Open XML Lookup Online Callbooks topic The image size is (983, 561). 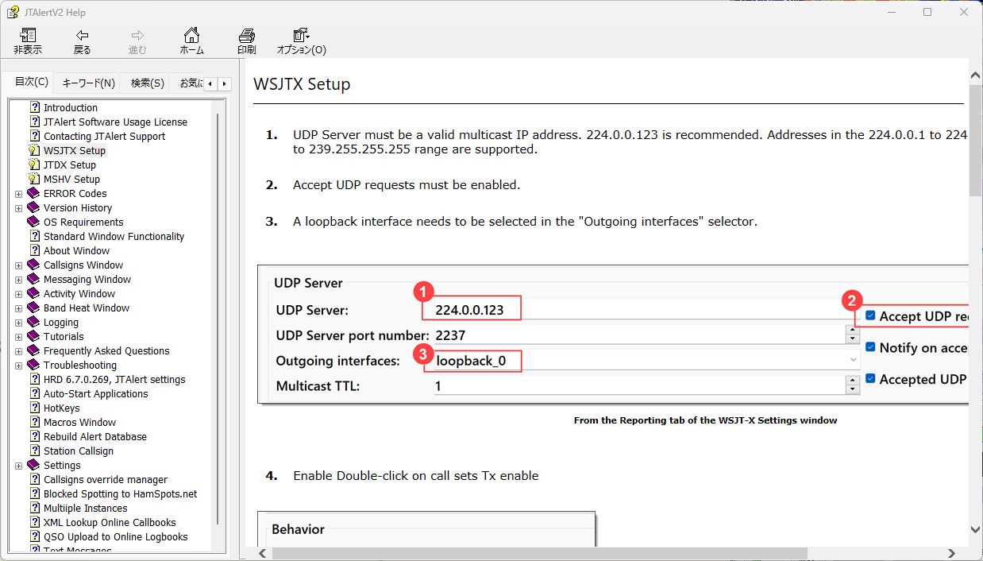(x=110, y=522)
